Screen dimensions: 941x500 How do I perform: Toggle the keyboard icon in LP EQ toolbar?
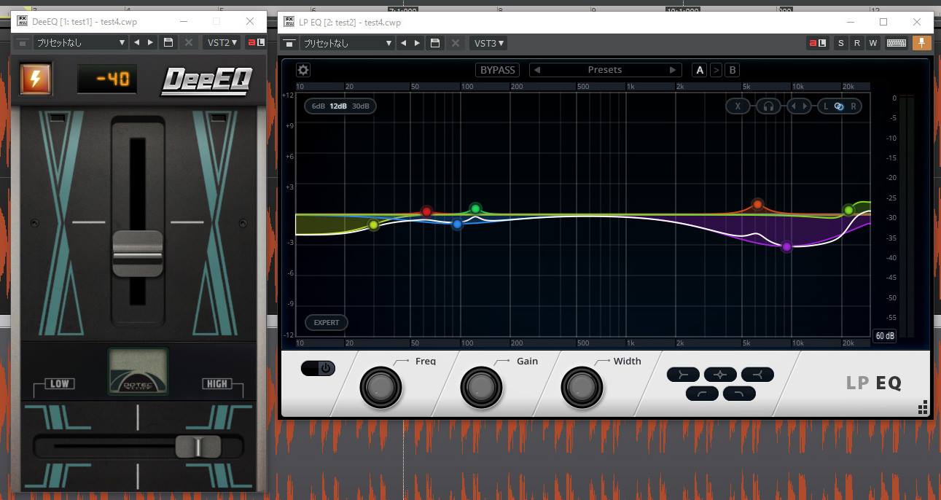point(897,43)
